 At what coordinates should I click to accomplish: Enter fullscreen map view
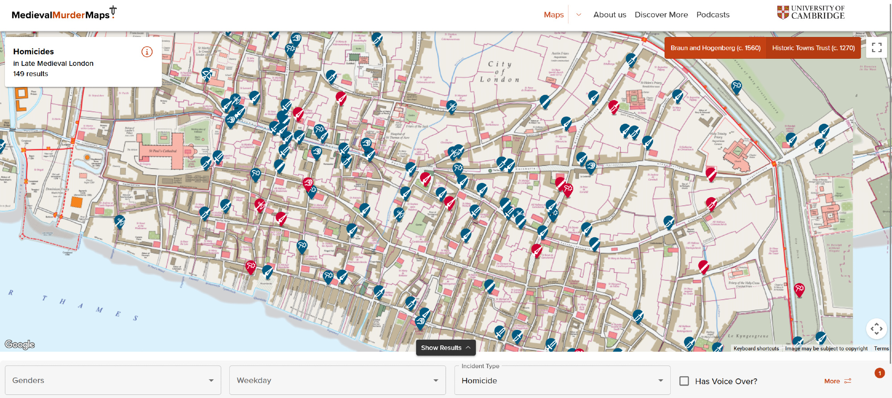pyautogui.click(x=876, y=48)
